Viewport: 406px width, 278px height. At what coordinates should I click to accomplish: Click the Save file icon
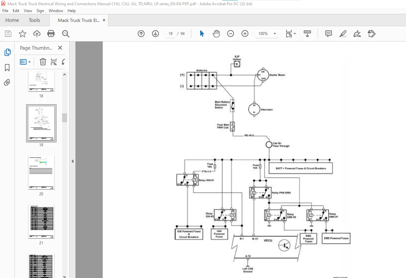coord(8,34)
